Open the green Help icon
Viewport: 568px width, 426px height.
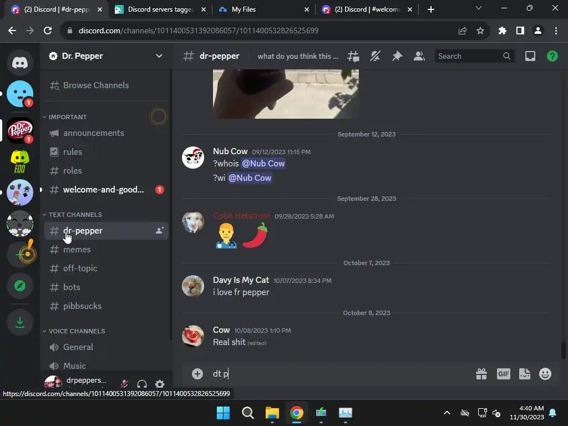[x=552, y=56]
